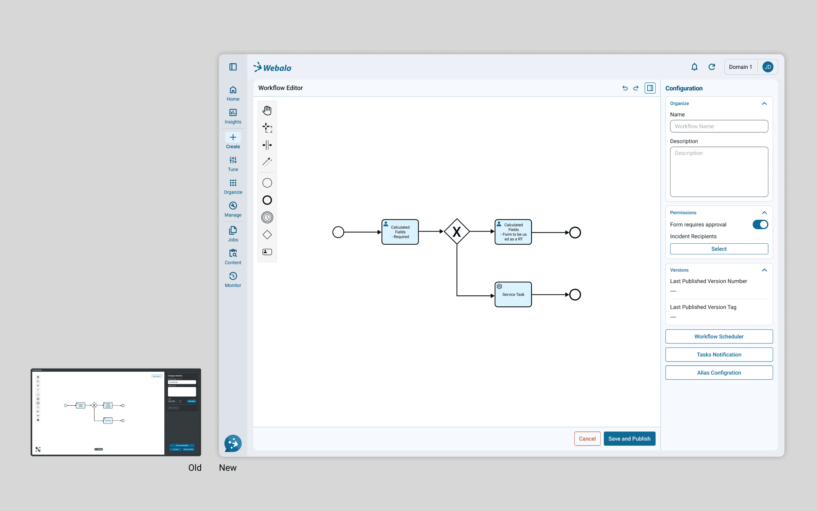817x511 pixels.
Task: Toggle the configuration side panel button
Action: point(650,88)
